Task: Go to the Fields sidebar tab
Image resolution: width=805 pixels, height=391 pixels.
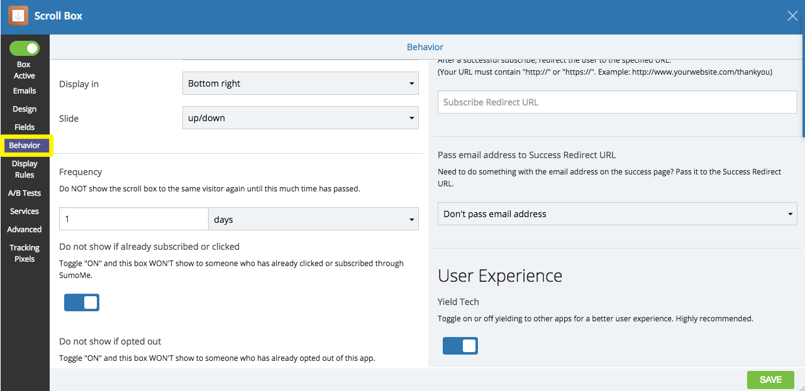Action: (25, 127)
